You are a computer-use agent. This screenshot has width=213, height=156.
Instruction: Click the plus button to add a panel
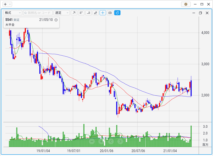[5, 4]
